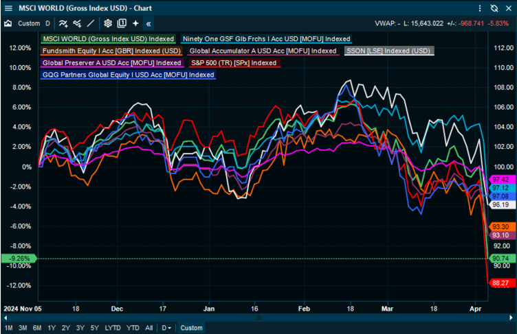Image resolution: width=517 pixels, height=334 pixels.
Task: Click the 2024 Nov 05 date label
Action: pos(23,309)
